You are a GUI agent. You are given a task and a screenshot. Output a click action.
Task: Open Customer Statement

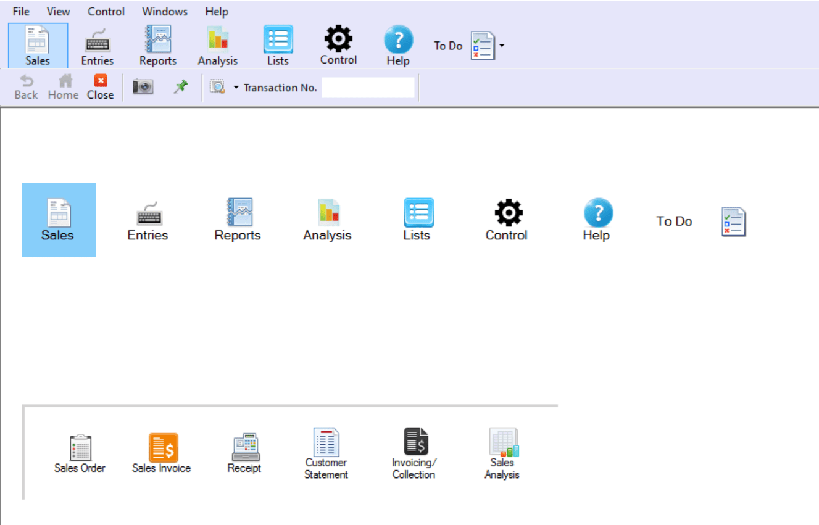326,442
